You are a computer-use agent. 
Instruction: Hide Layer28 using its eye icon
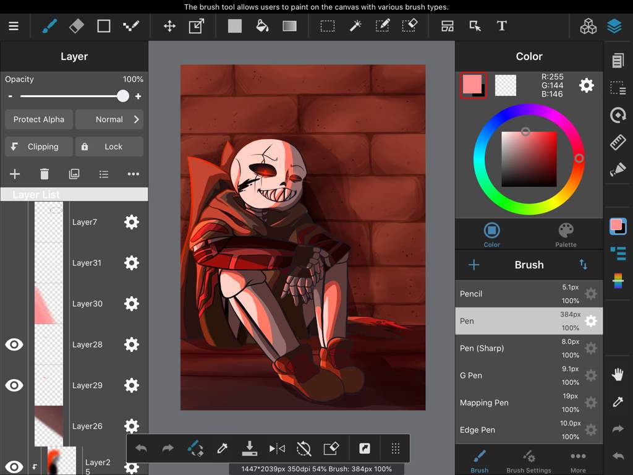(14, 344)
